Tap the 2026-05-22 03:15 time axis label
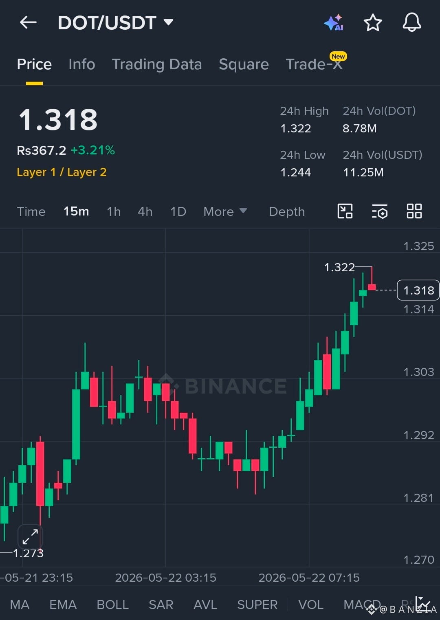The height and width of the screenshot is (620, 440). tap(165, 578)
